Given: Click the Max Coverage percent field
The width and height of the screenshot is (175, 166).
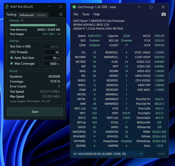Looking at the screenshot, I should (x=52, y=64).
